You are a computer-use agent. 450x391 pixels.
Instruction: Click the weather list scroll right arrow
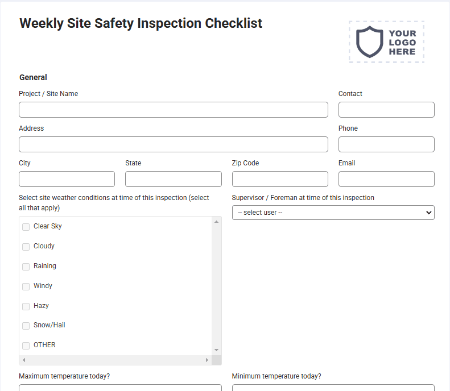207,360
